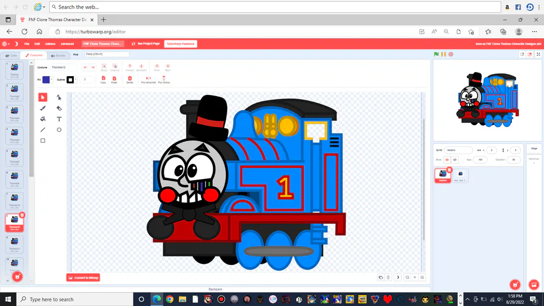
Task: Switch to the Code tab
Action: [11, 56]
